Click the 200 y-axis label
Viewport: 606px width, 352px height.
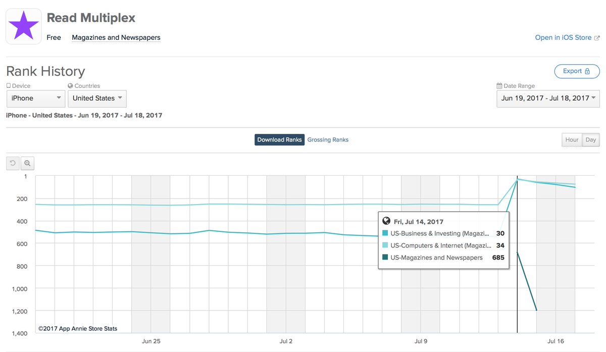click(22, 199)
